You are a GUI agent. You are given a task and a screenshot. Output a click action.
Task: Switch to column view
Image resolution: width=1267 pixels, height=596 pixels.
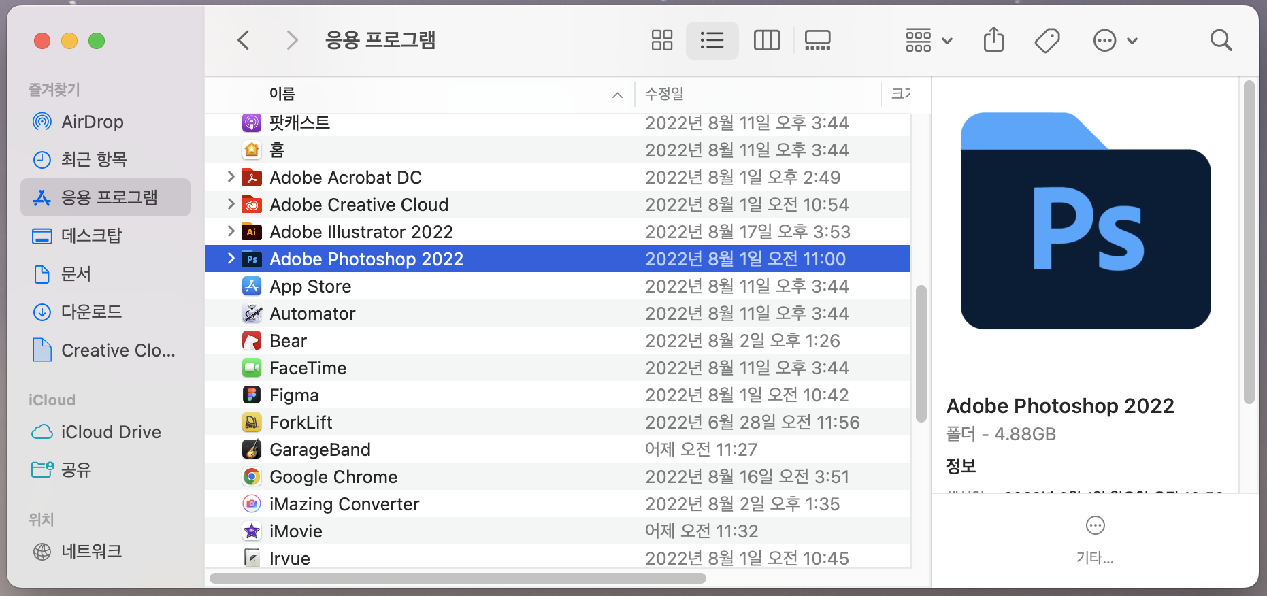pos(767,40)
